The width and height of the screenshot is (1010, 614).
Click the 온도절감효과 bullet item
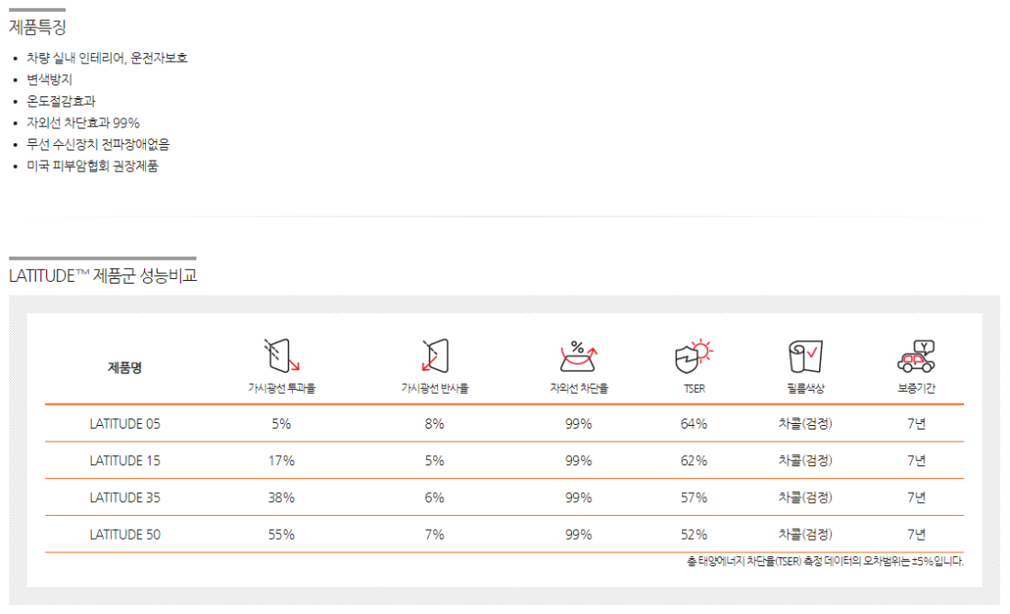(61, 101)
